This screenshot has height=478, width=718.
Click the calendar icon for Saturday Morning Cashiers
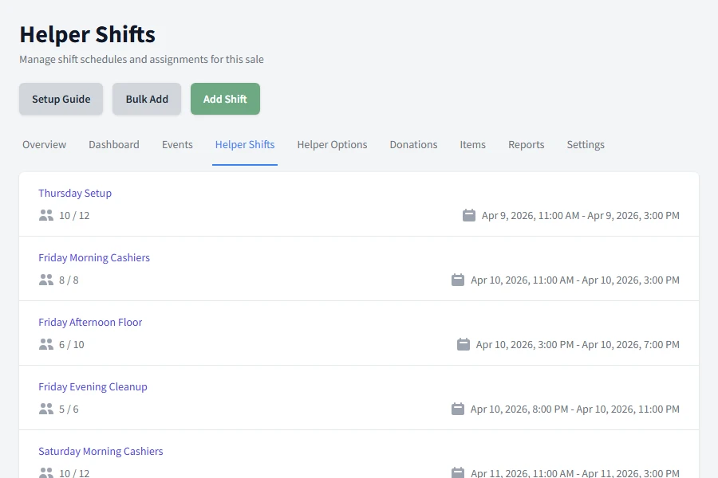point(458,472)
